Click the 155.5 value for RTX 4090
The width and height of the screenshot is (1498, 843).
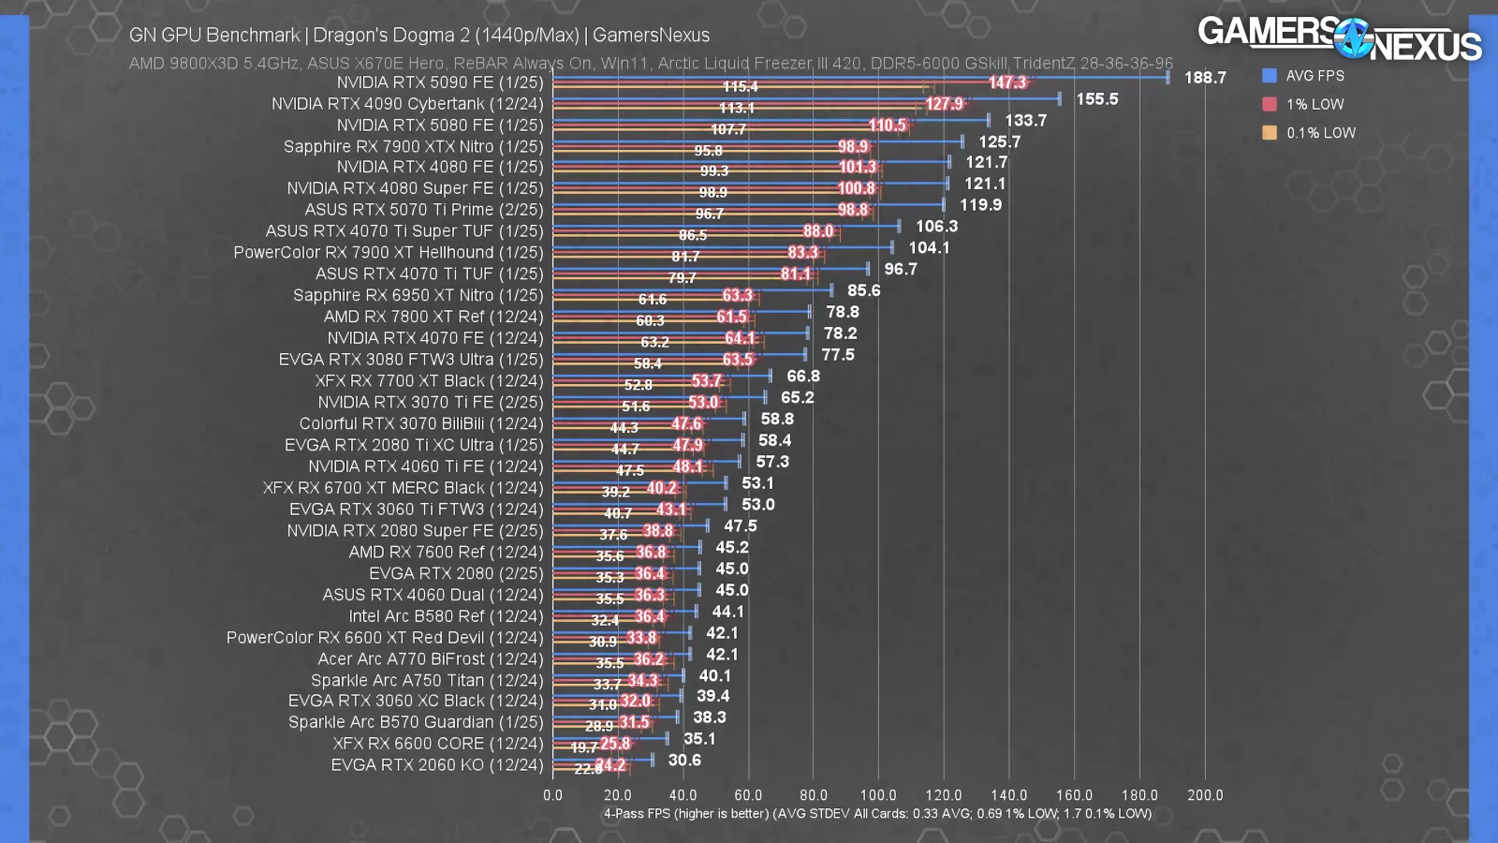1096,99
